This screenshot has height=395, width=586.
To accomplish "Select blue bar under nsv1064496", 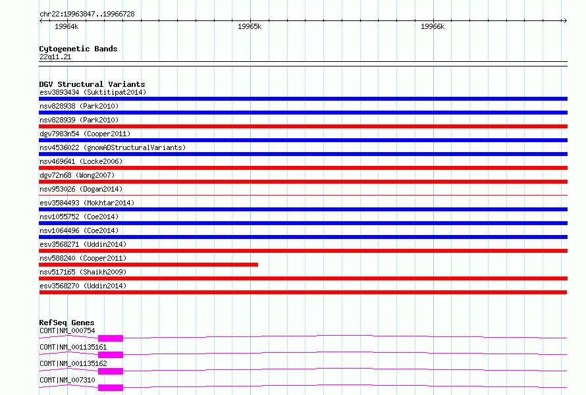I will coord(303,237).
